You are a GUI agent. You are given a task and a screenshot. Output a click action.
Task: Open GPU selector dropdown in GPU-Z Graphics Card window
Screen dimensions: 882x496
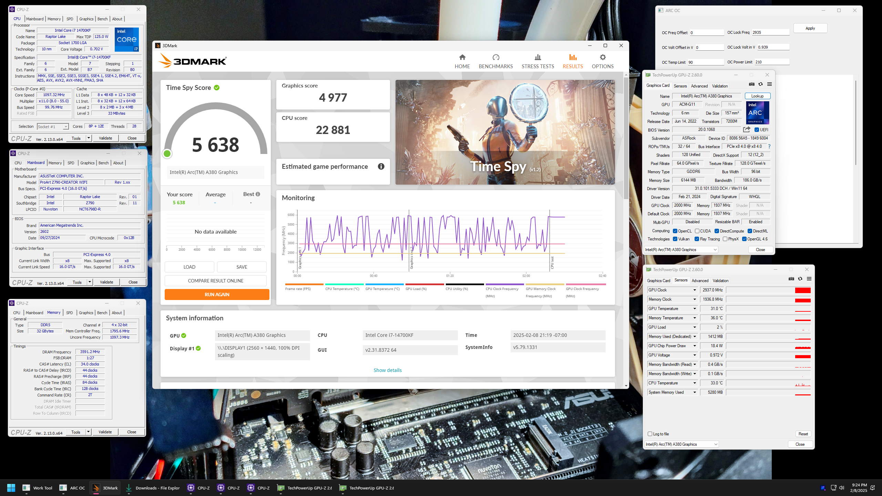[x=681, y=250]
